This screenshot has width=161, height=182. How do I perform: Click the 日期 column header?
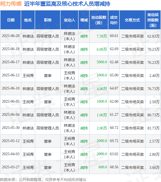click(x=11, y=20)
